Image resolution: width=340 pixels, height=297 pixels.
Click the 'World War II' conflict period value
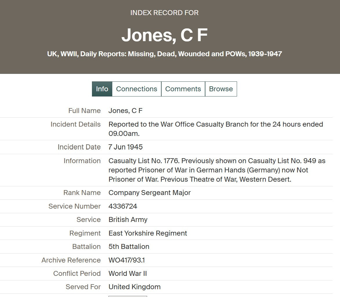coord(127,274)
